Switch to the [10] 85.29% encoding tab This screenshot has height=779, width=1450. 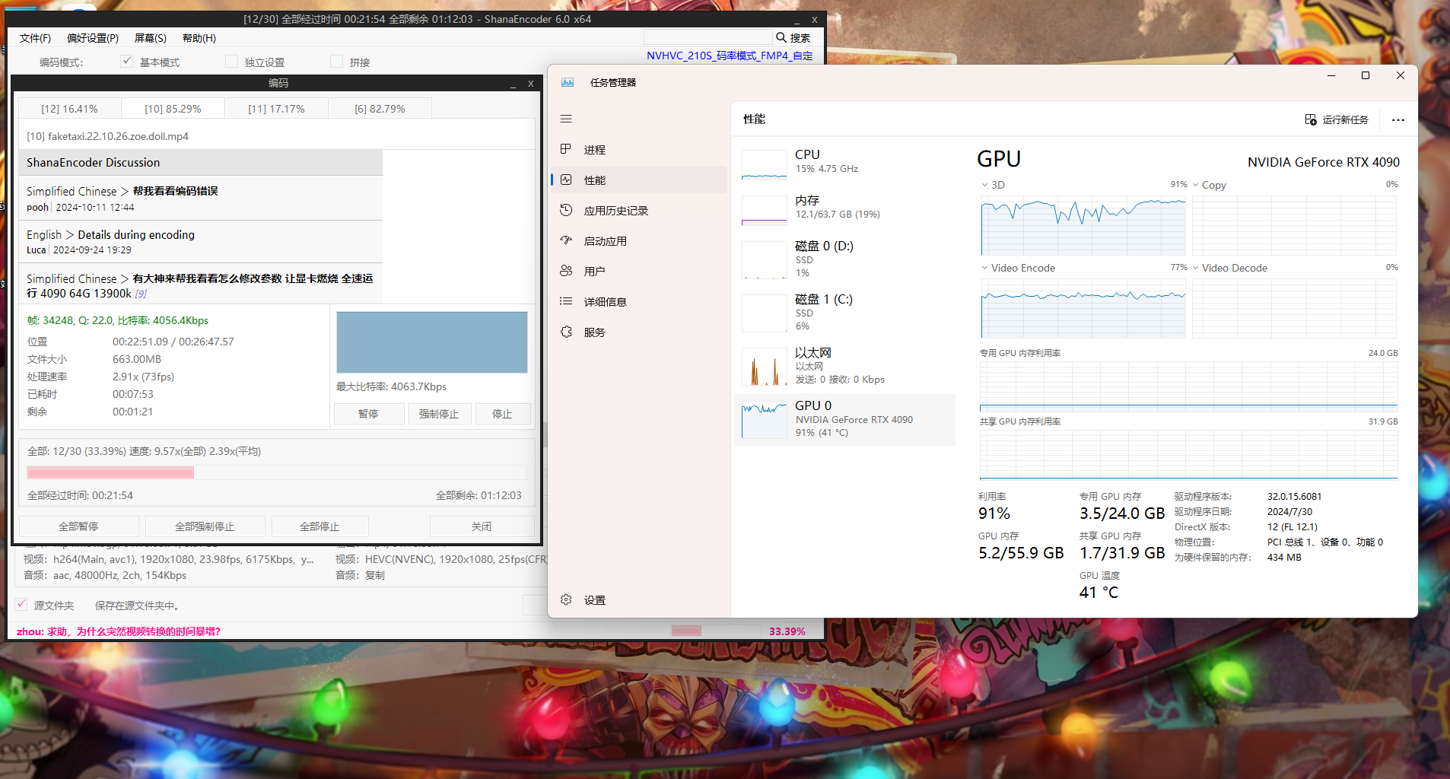coord(173,109)
